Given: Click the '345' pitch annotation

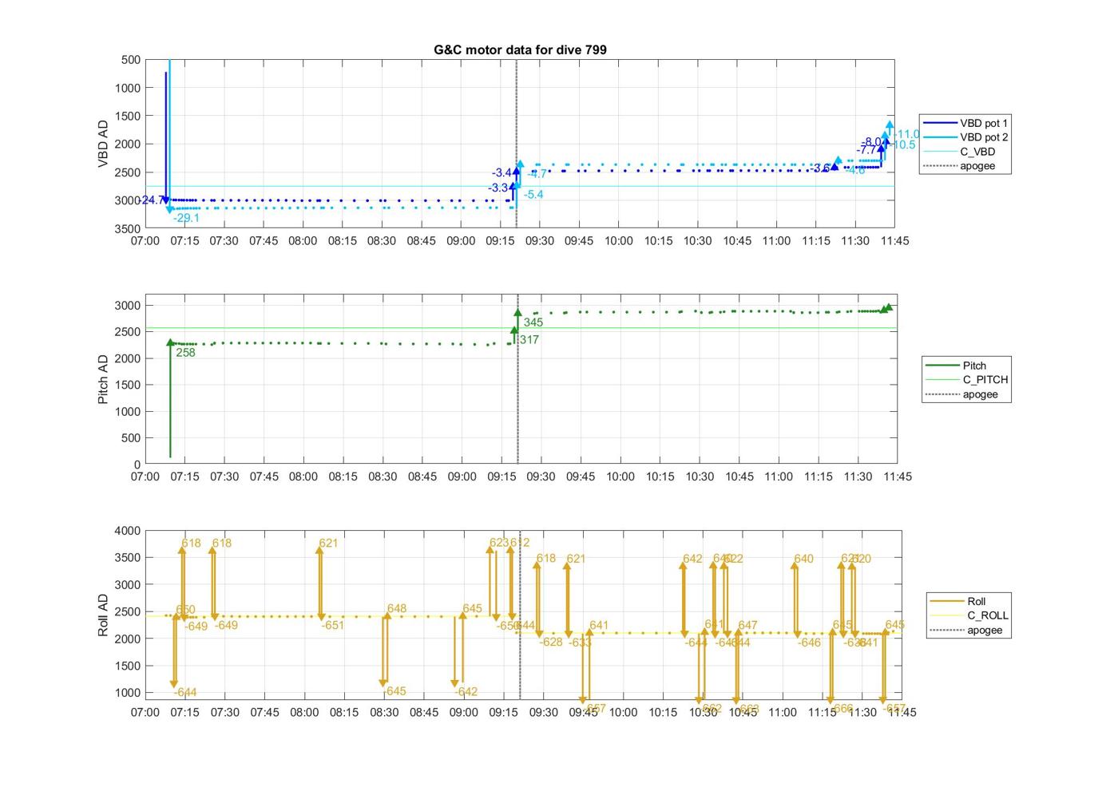Looking at the screenshot, I should pos(533,322).
